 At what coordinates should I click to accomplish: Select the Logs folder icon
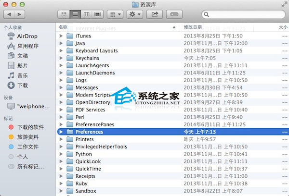pyautogui.click(x=70, y=80)
